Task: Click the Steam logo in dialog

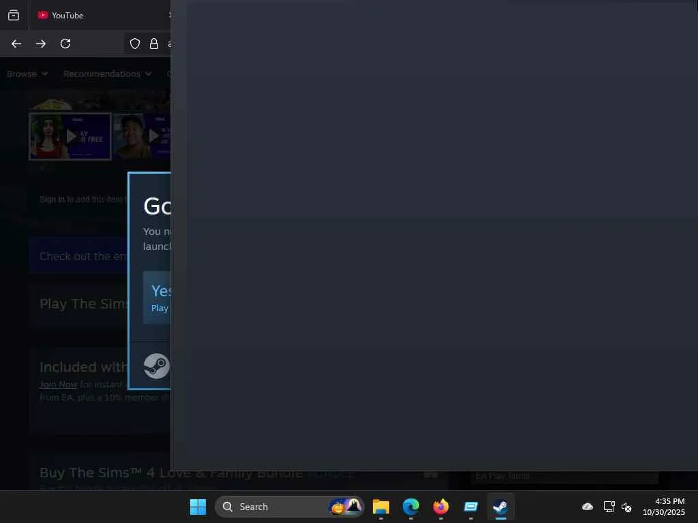Action: [x=156, y=366]
